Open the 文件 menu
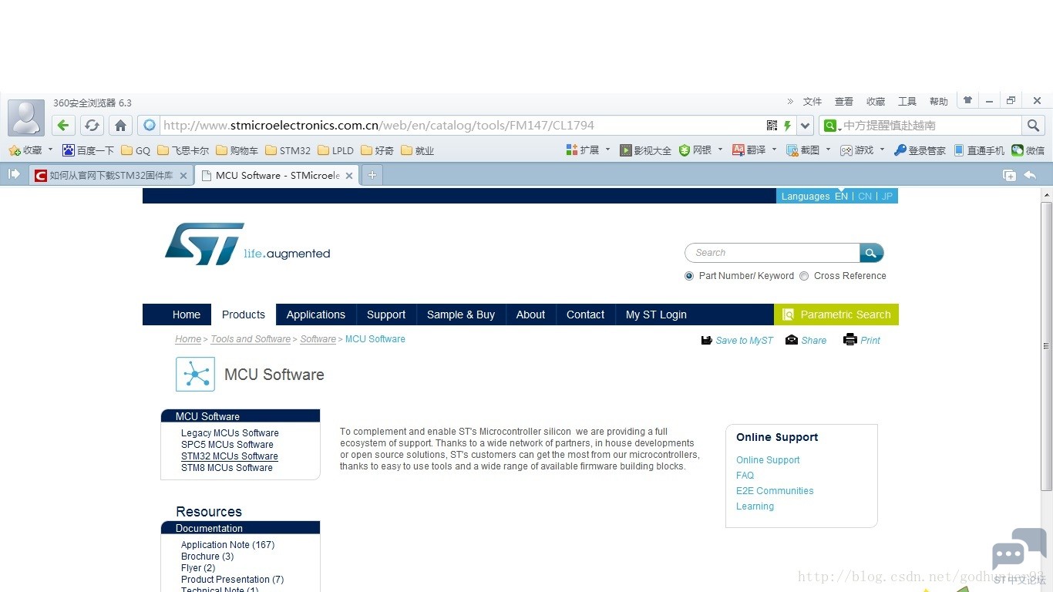This screenshot has height=592, width=1053. tap(812, 102)
